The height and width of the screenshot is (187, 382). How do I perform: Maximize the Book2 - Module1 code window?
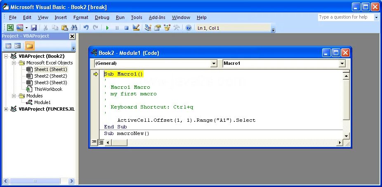pyautogui.click(x=336, y=53)
